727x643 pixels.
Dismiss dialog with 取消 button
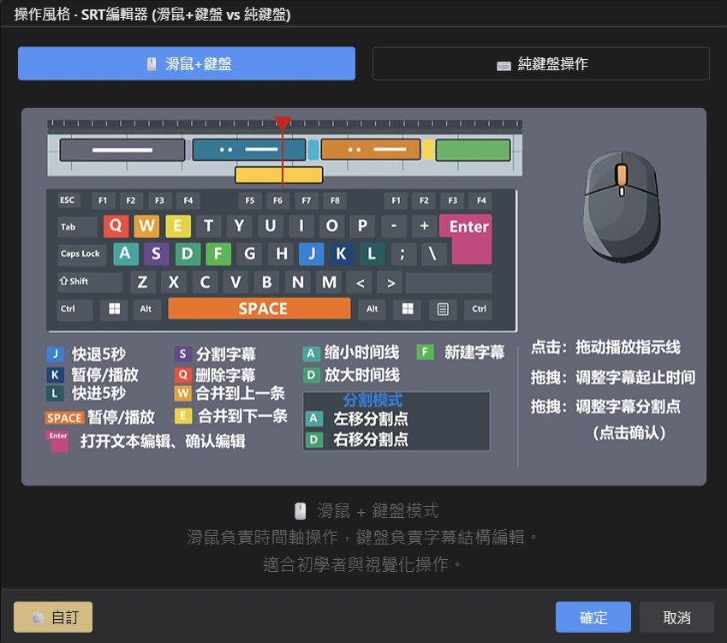click(x=676, y=617)
